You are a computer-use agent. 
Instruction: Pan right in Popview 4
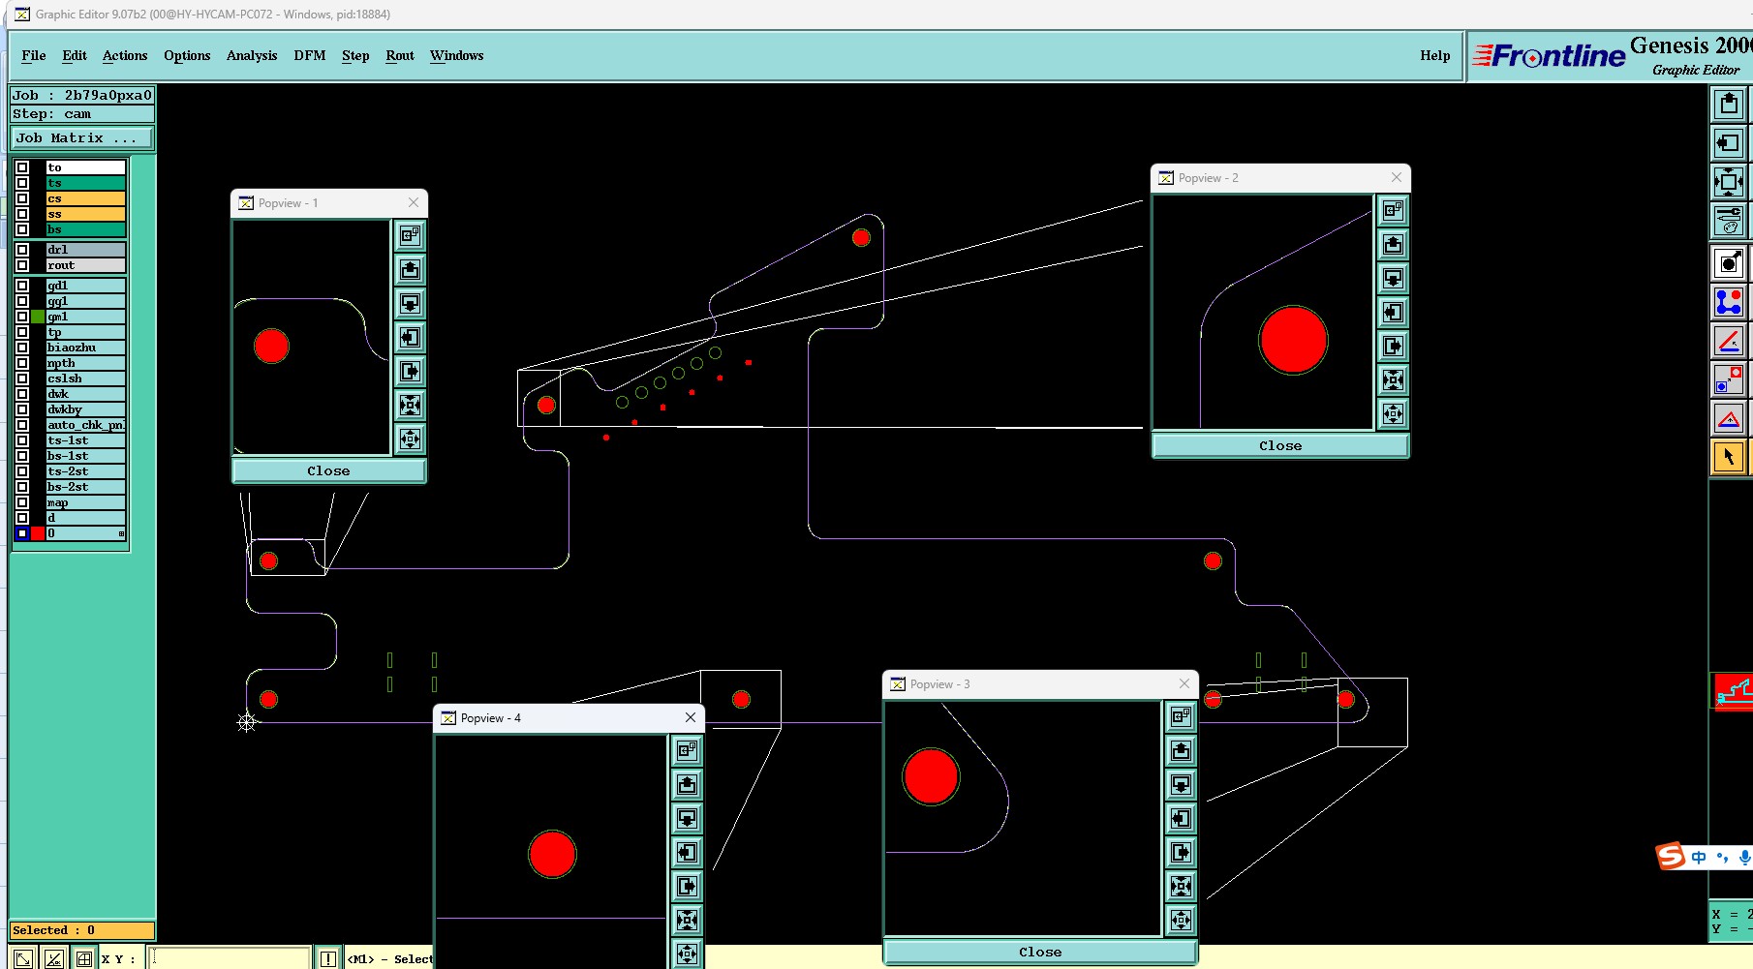[x=688, y=886]
